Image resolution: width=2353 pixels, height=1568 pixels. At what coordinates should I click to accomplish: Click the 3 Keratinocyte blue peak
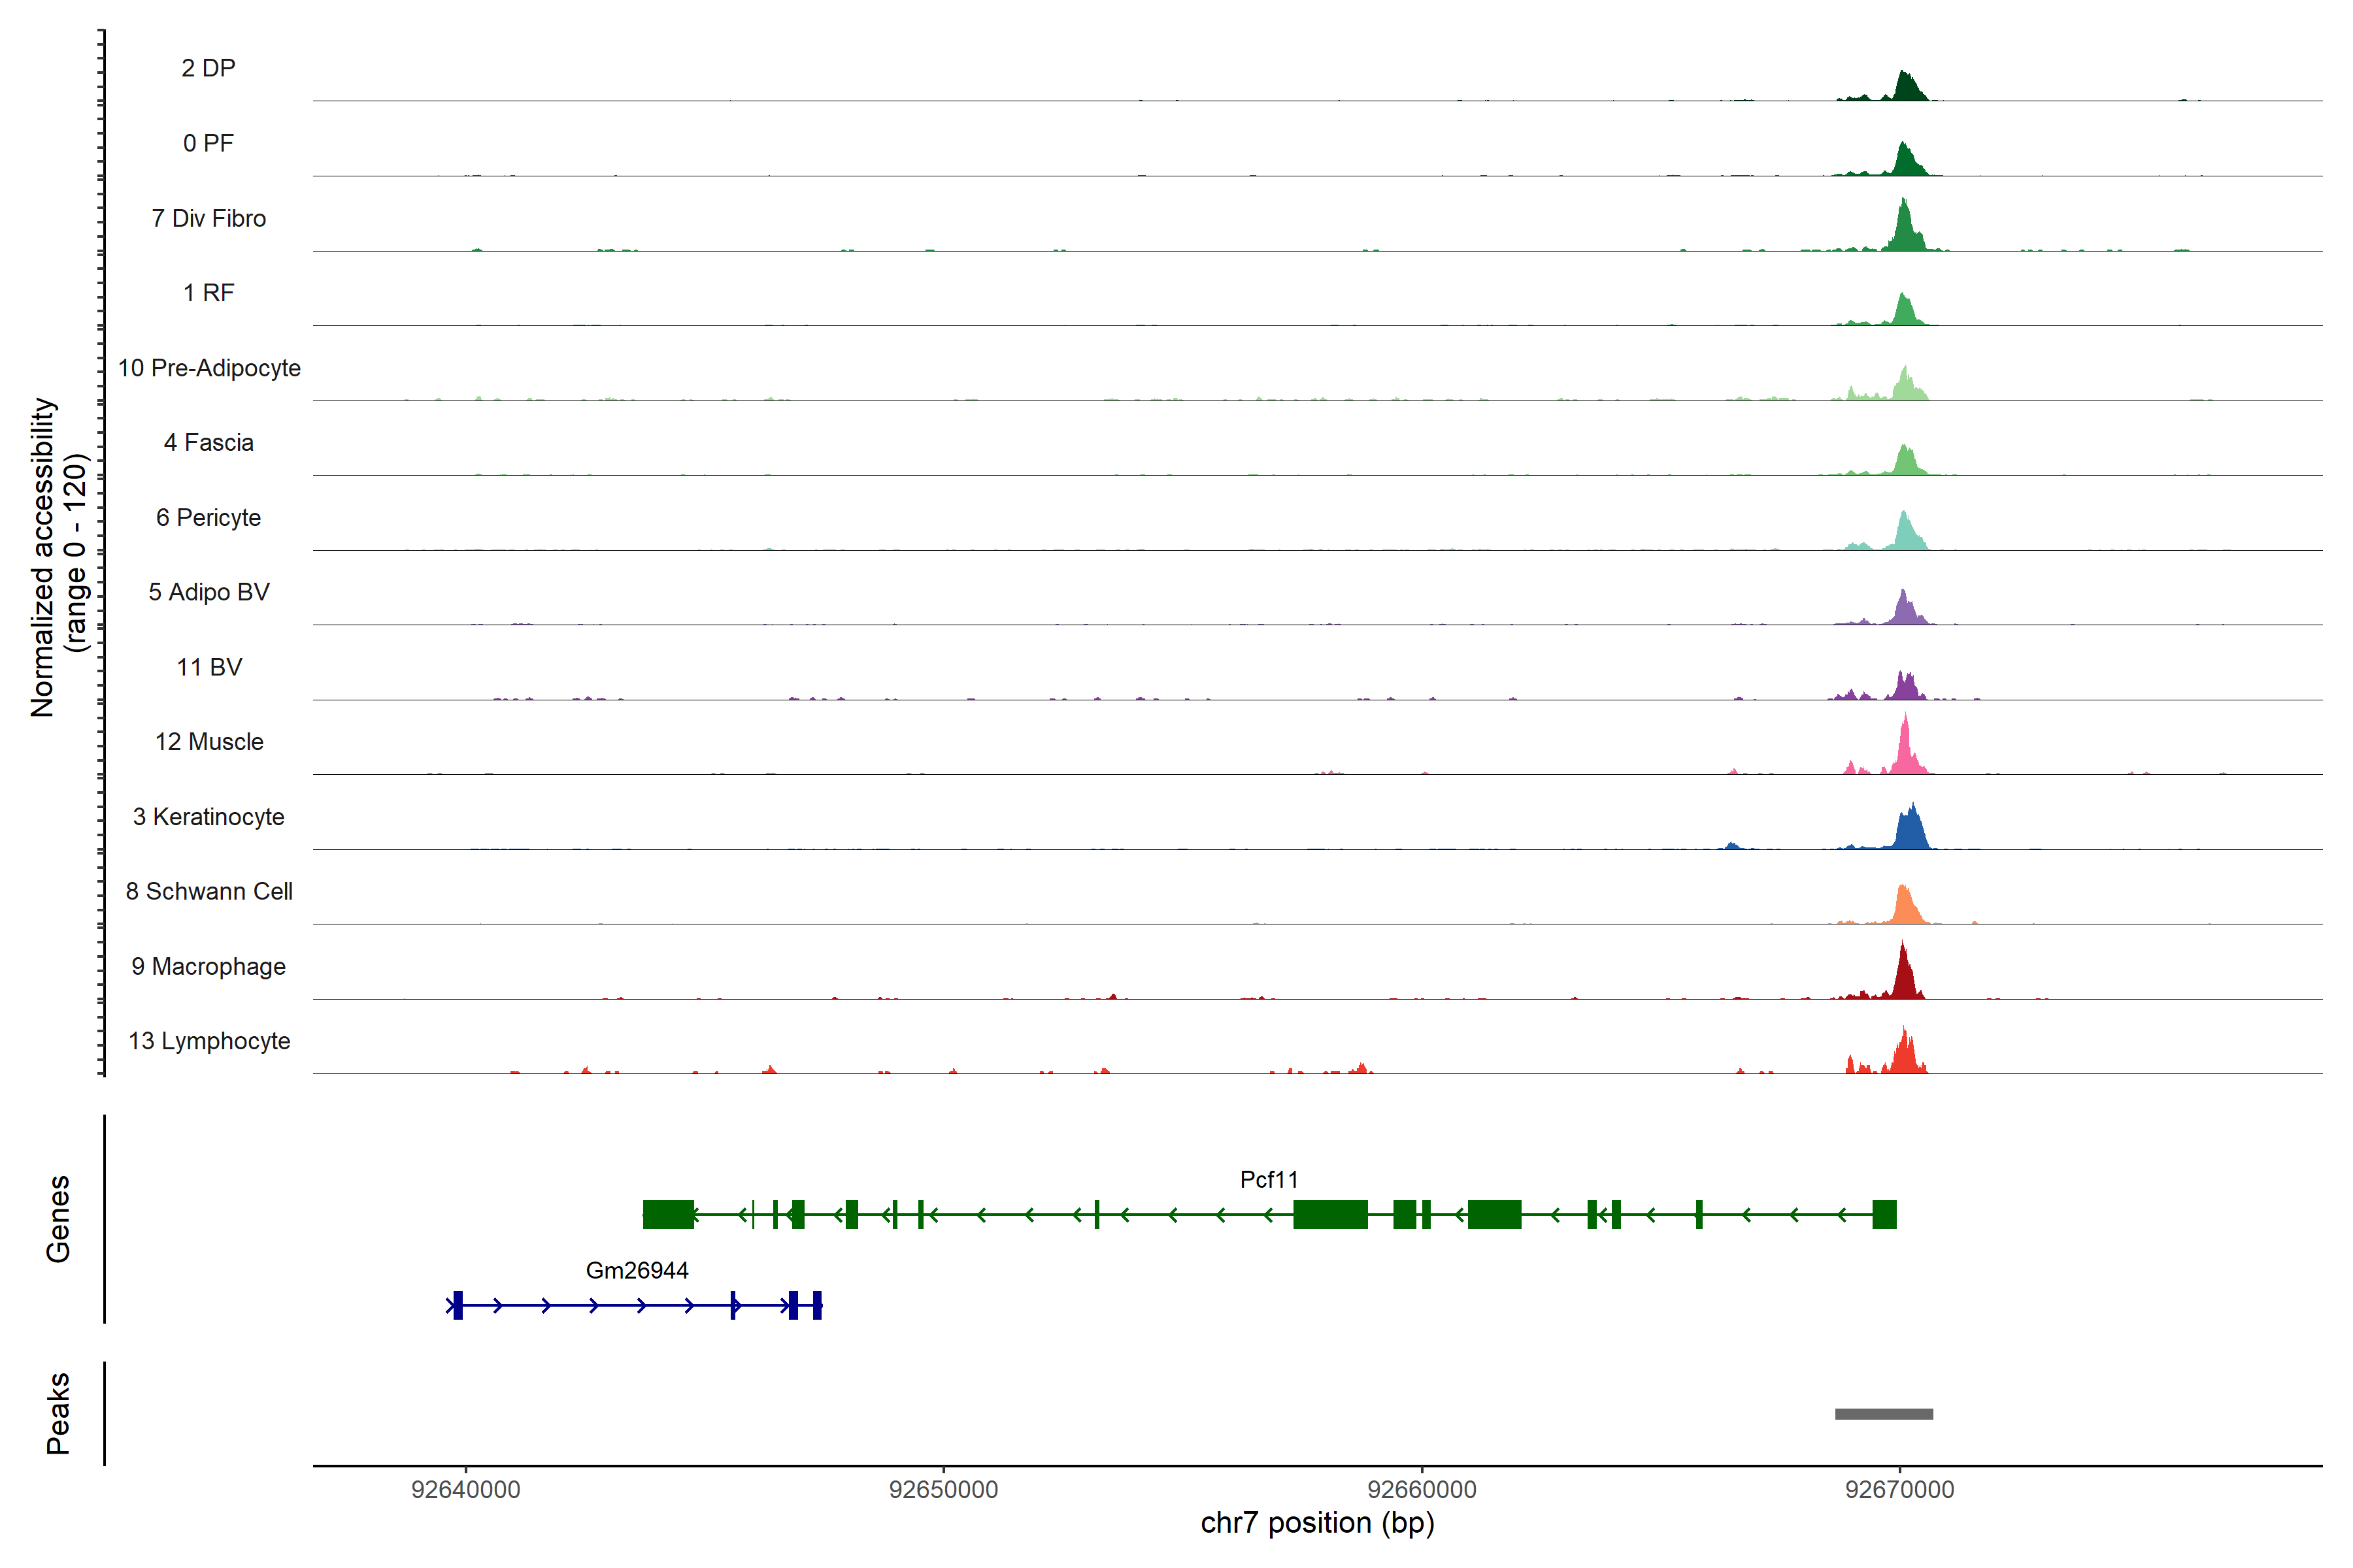point(1911,830)
